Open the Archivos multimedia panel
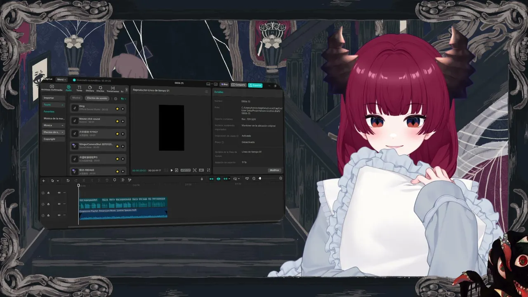Viewport: 528px width, 297px height. coord(52,88)
